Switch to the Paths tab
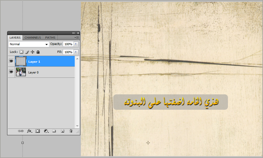The width and height of the screenshot is (263, 158). coord(50,38)
